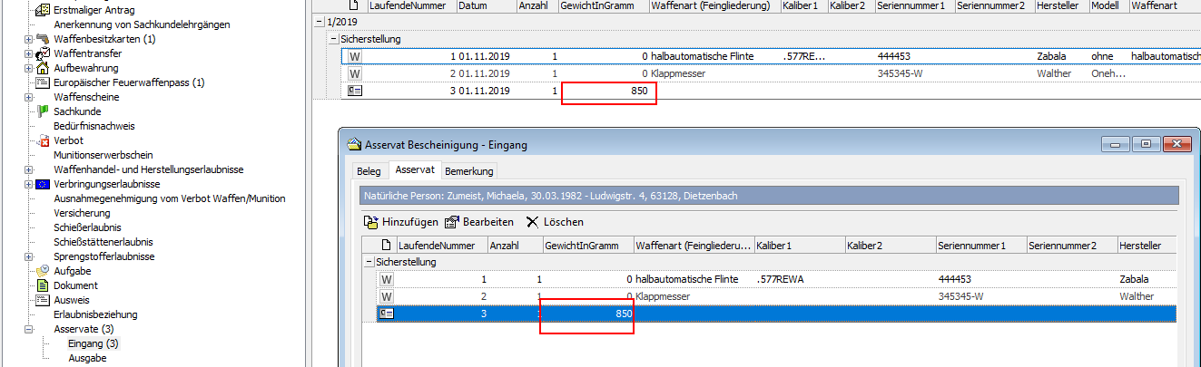Open the Bemerkung tab
Image resolution: width=1201 pixels, height=367 pixels.
coord(468,170)
